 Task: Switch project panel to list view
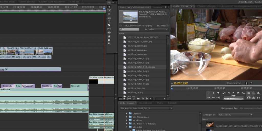[120, 98]
